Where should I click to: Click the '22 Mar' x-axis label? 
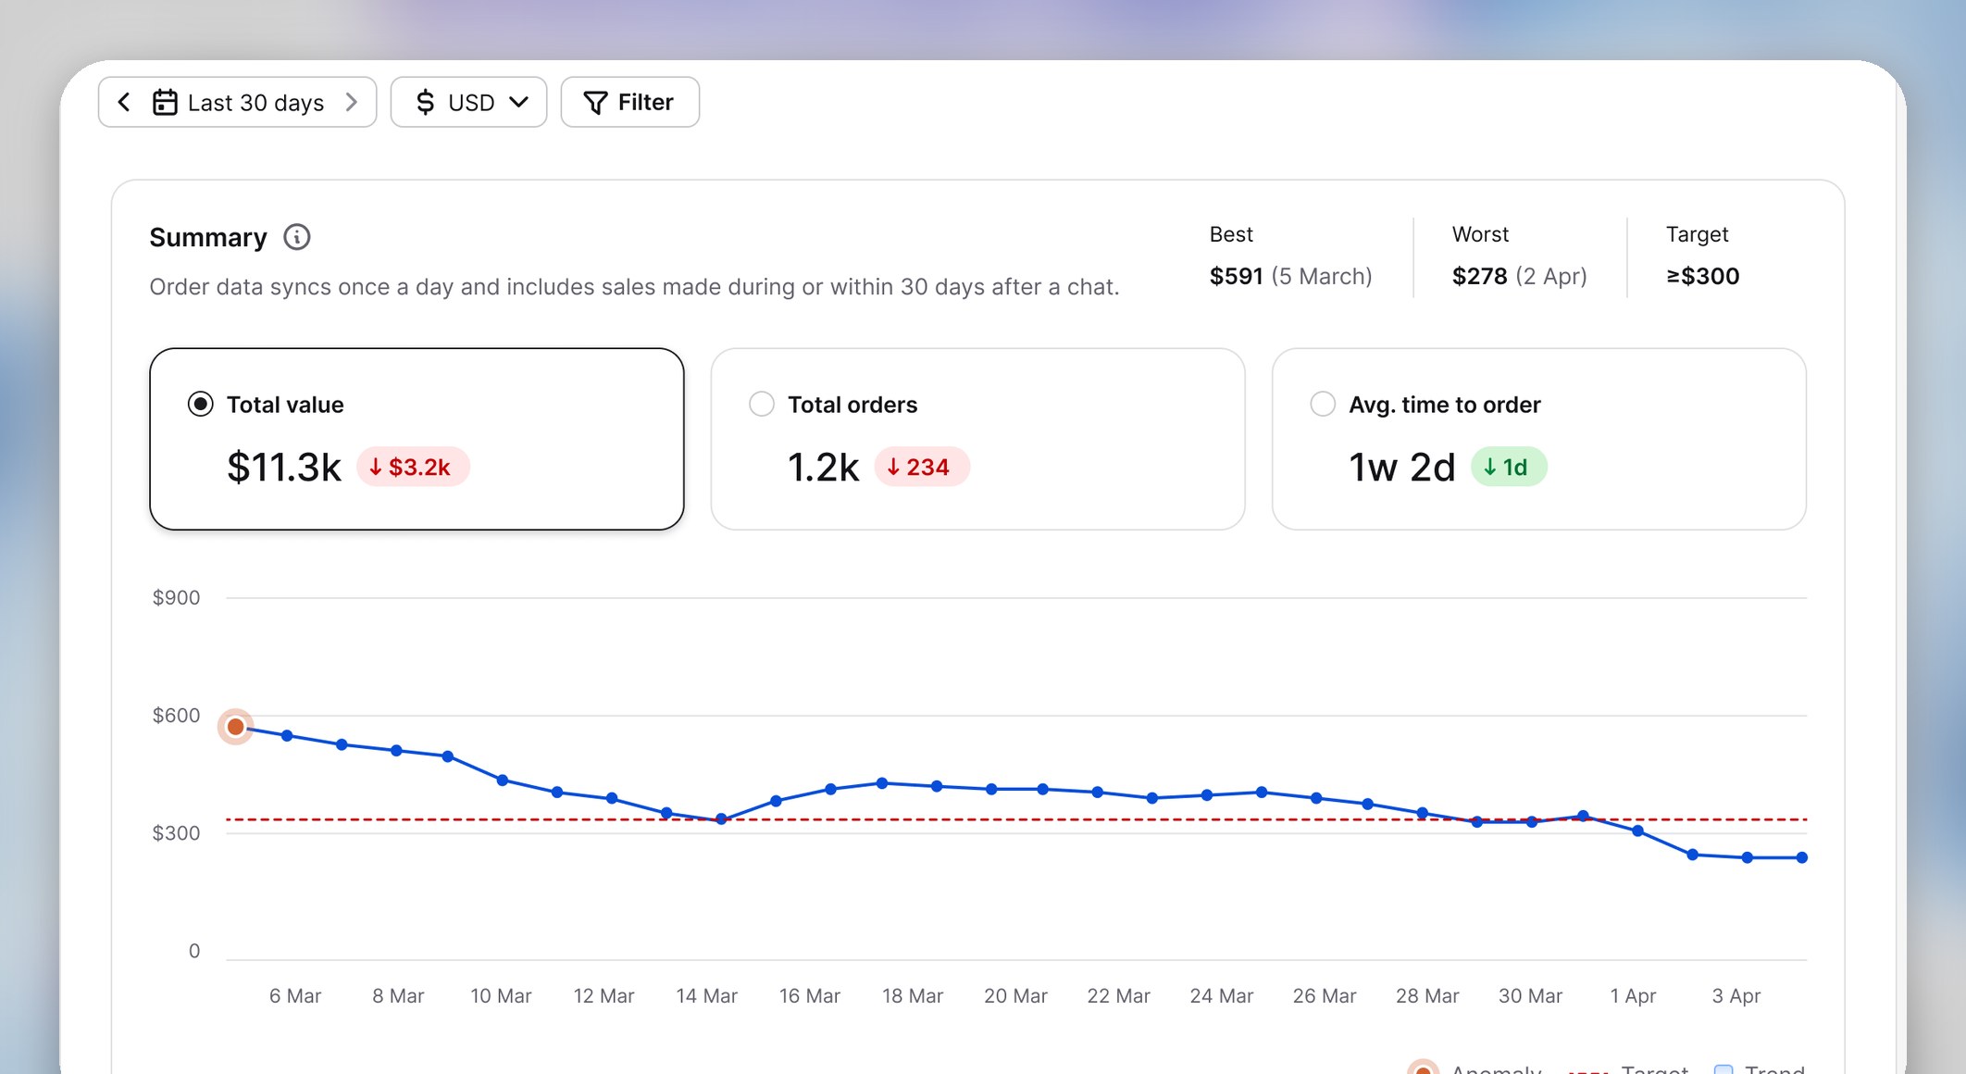[x=1118, y=995]
